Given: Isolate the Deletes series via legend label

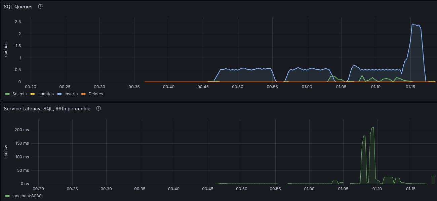Looking at the screenshot, I should tap(95, 94).
